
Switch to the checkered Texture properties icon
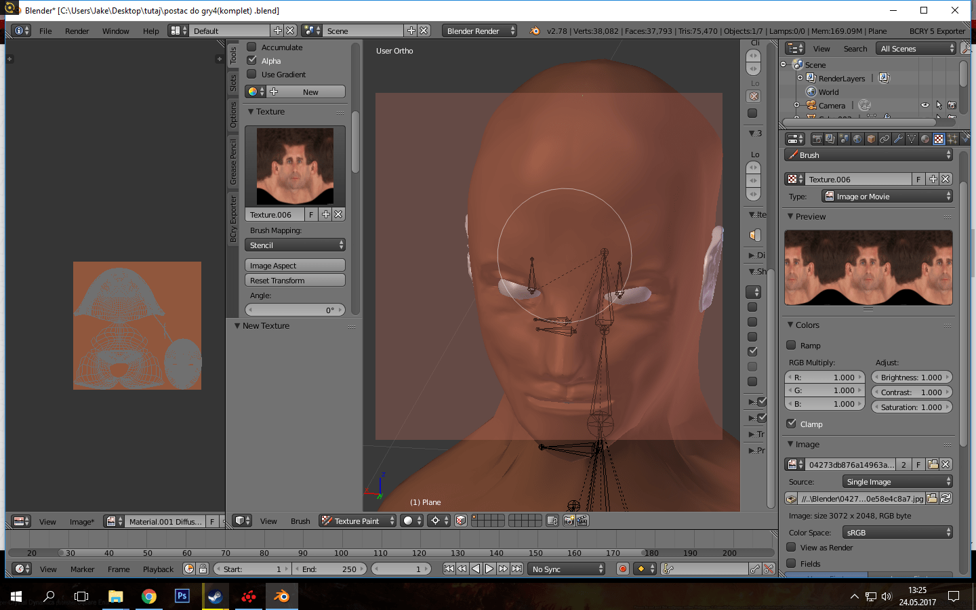coord(939,138)
